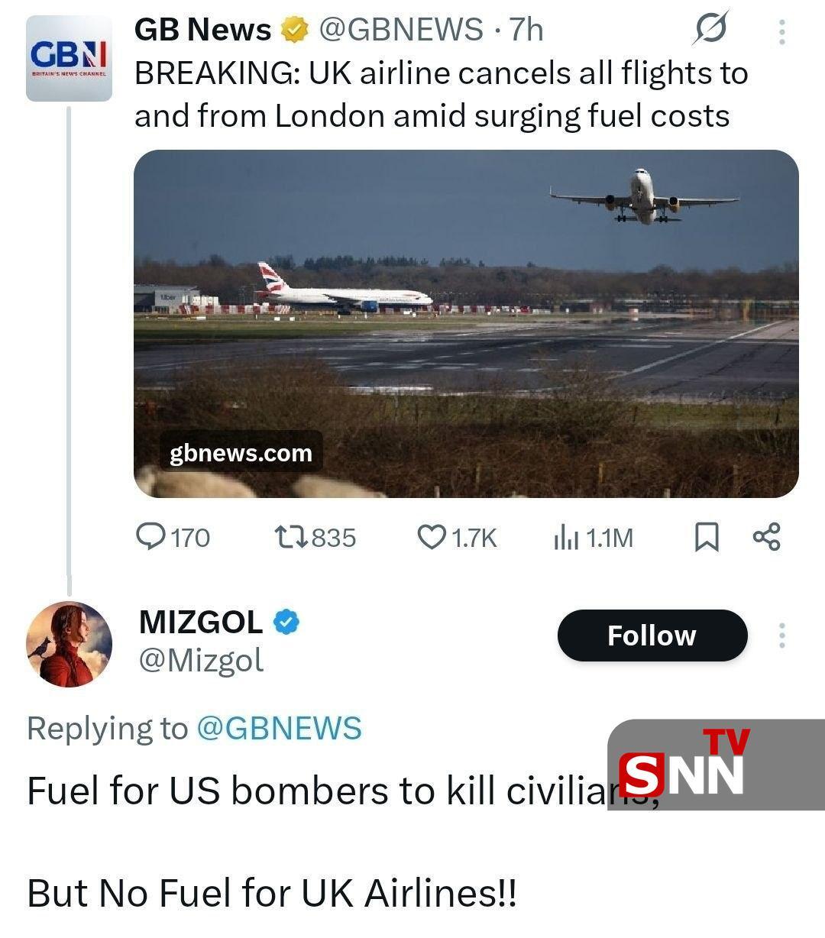Bookmark the GB News tweet
The width and height of the screenshot is (825, 938).
(x=706, y=537)
